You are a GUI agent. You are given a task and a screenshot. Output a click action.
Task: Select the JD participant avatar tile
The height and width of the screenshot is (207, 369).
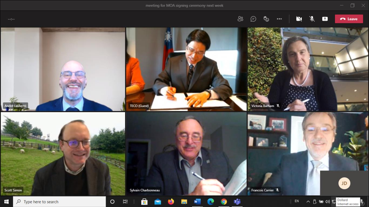(x=344, y=183)
